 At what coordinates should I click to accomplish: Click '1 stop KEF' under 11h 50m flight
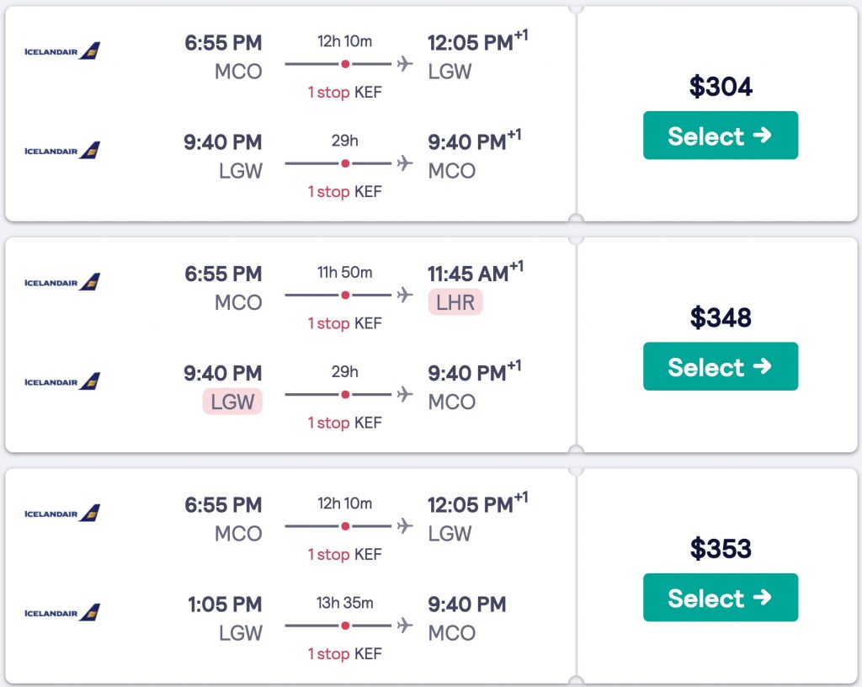coord(344,323)
